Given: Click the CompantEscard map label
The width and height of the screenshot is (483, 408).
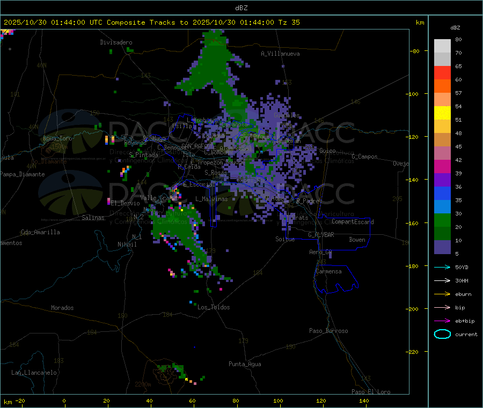Looking at the screenshot, I should (x=353, y=222).
